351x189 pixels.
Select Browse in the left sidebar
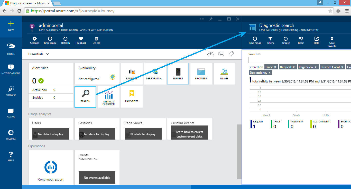(x=11, y=91)
